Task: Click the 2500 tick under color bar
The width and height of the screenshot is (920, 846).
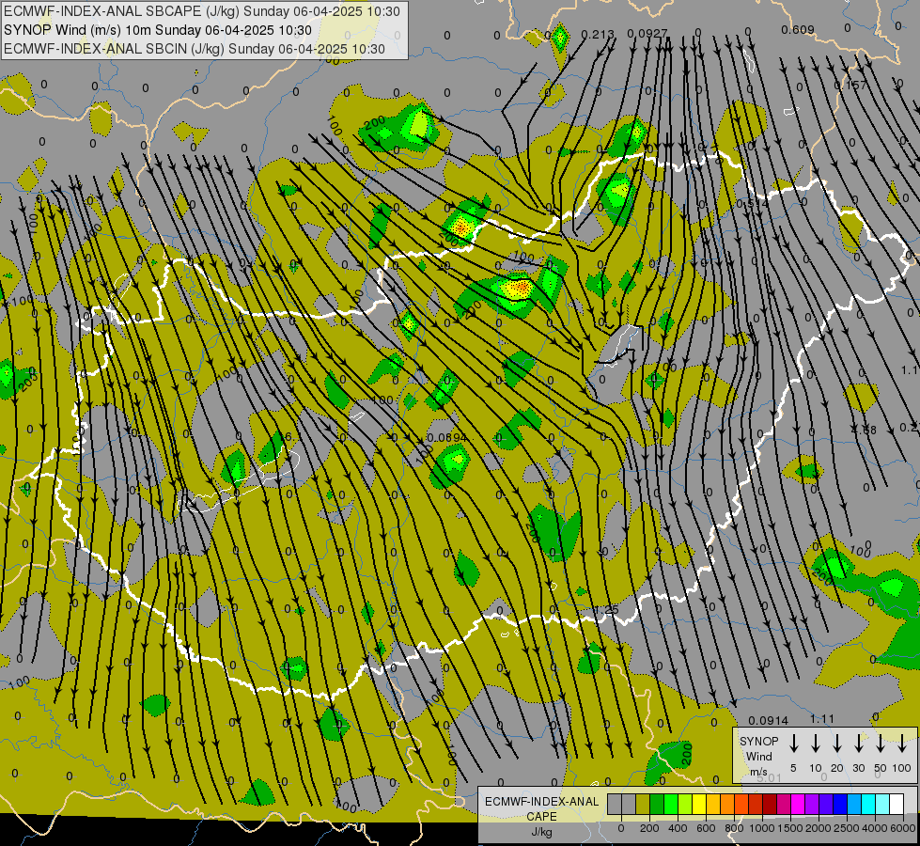Action: [847, 828]
